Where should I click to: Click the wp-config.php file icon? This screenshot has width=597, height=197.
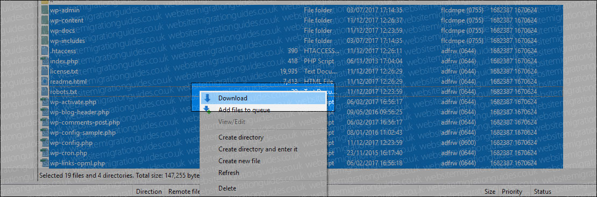click(x=45, y=143)
